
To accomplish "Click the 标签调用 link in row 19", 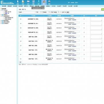I will pos(74,24).
